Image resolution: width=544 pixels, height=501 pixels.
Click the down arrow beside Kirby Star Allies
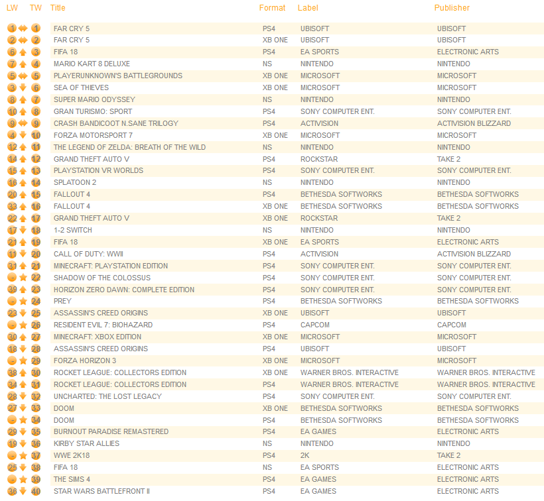pos(23,444)
